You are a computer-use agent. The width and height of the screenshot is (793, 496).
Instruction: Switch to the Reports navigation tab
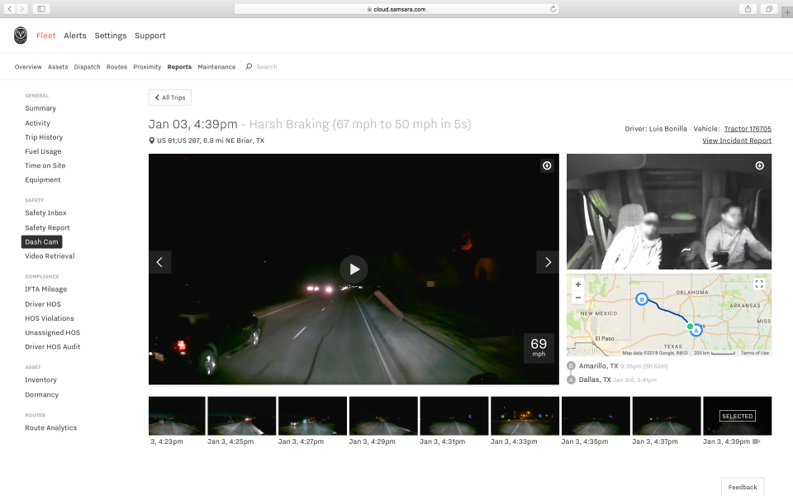click(179, 66)
